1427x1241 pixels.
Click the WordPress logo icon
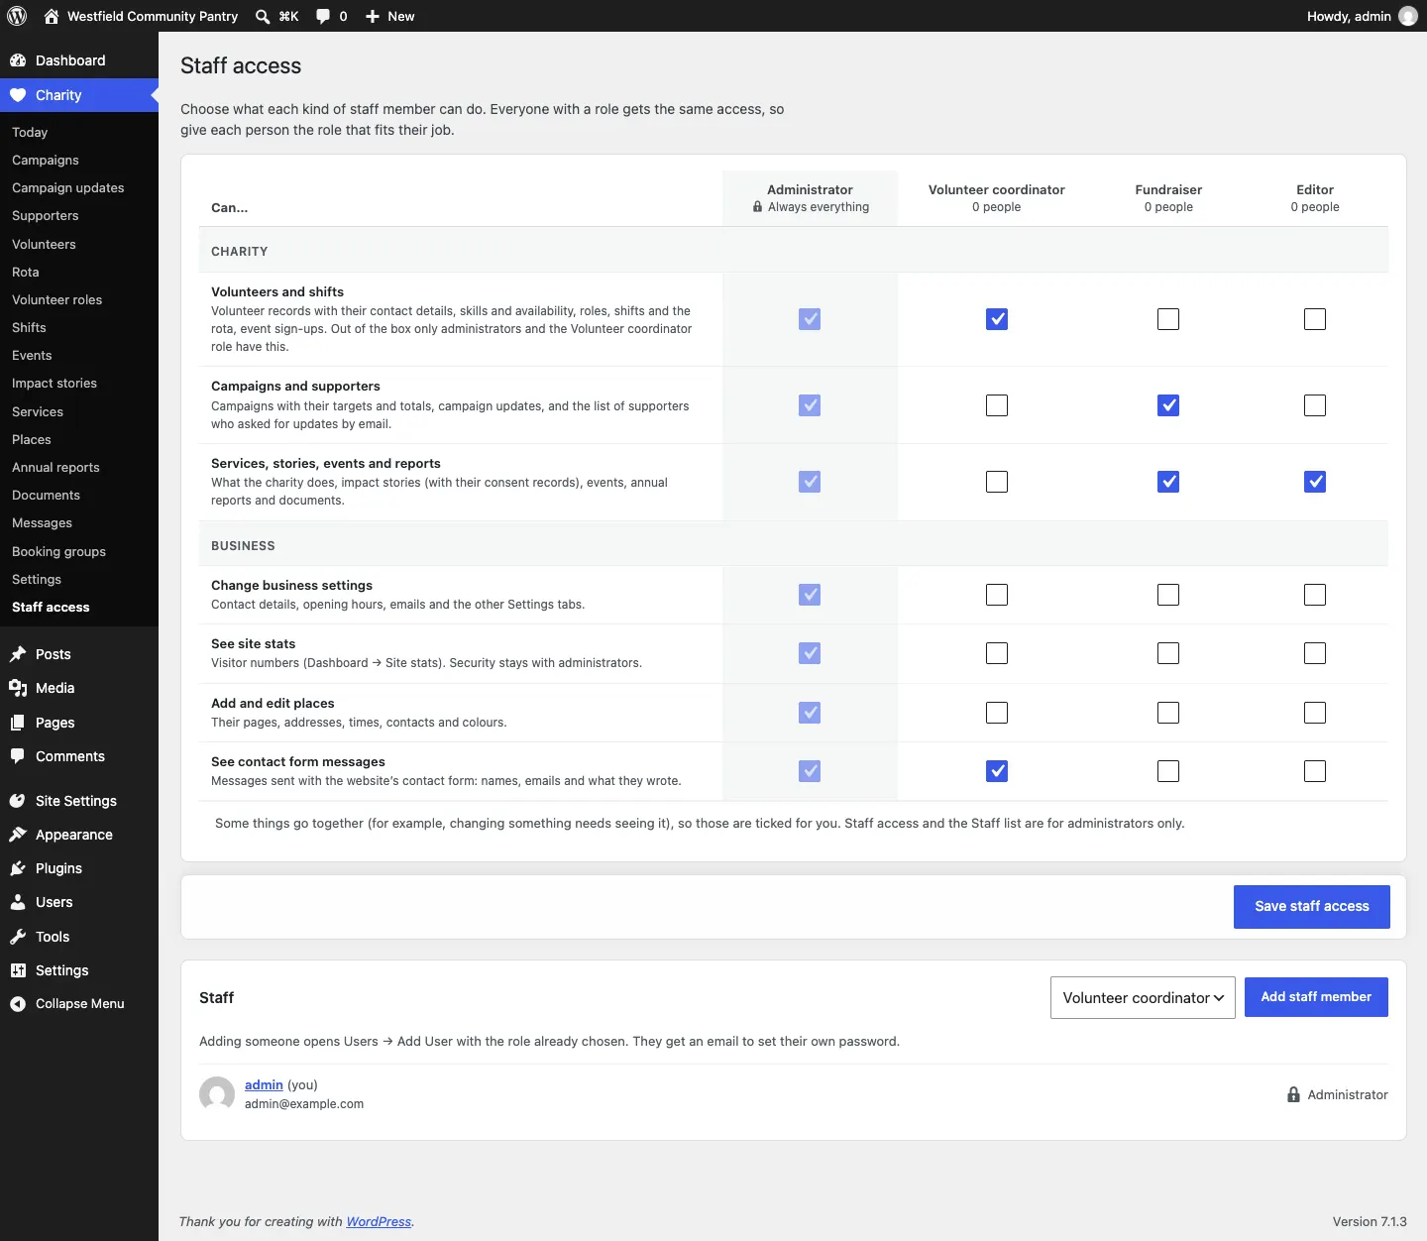17,16
